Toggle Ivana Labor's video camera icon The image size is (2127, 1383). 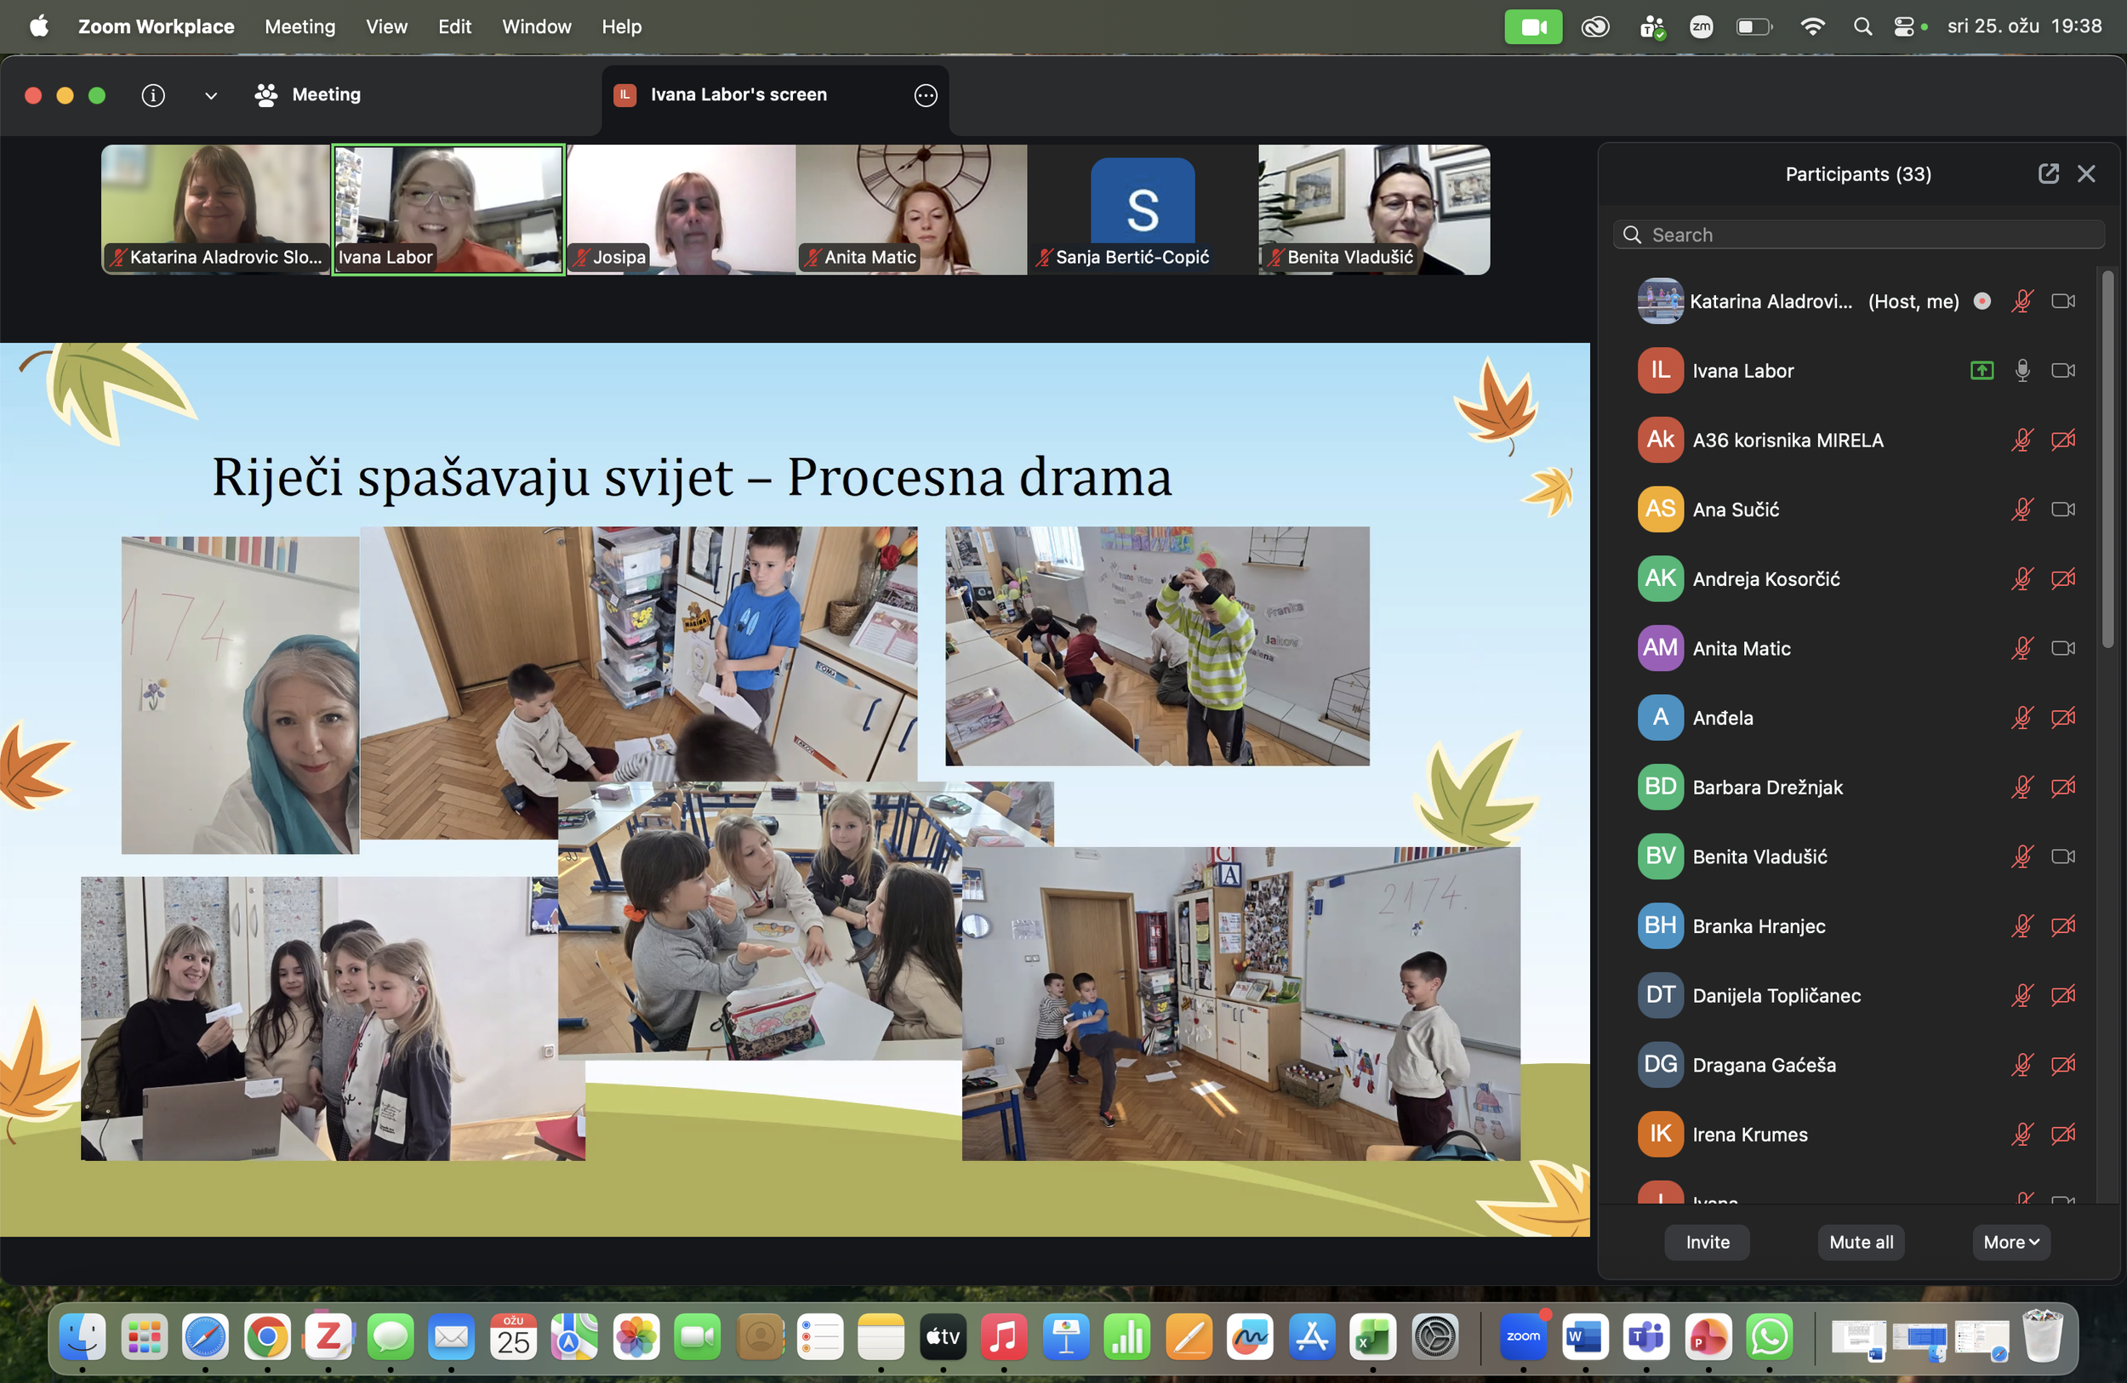coord(2062,370)
